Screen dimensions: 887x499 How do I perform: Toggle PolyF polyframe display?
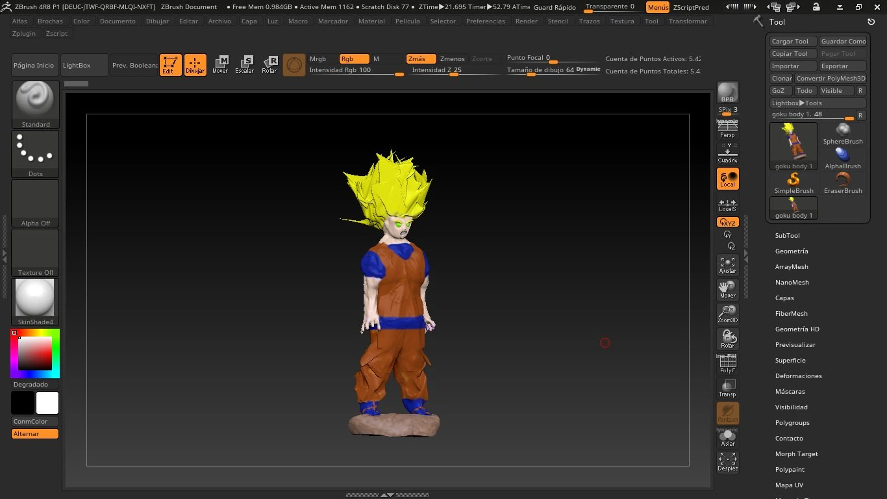tap(727, 364)
